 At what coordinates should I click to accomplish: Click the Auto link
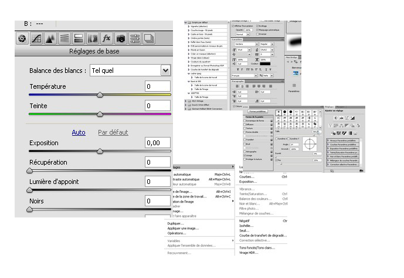(79, 132)
